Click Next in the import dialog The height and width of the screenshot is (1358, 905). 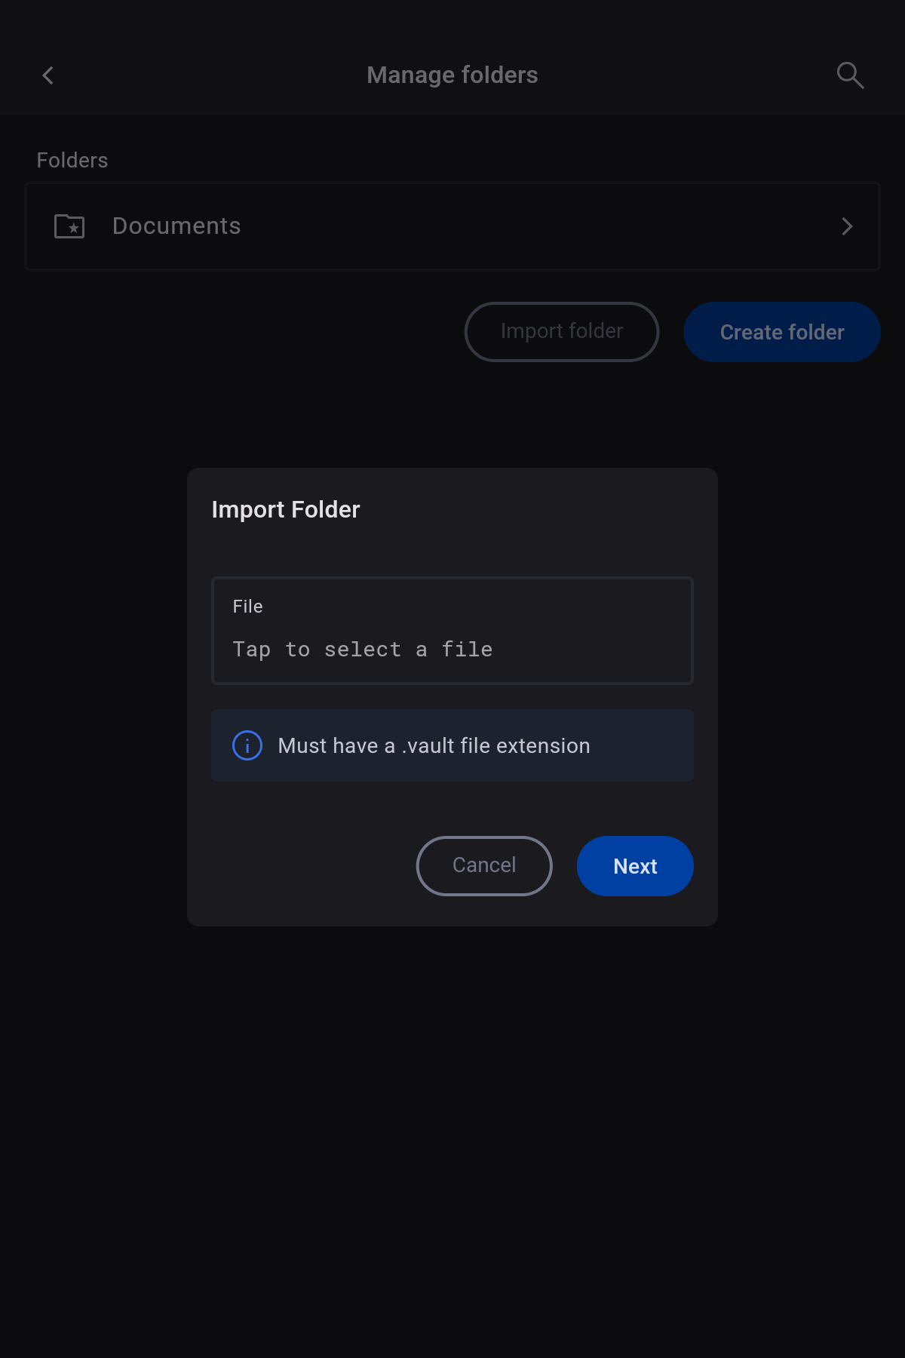pos(635,865)
